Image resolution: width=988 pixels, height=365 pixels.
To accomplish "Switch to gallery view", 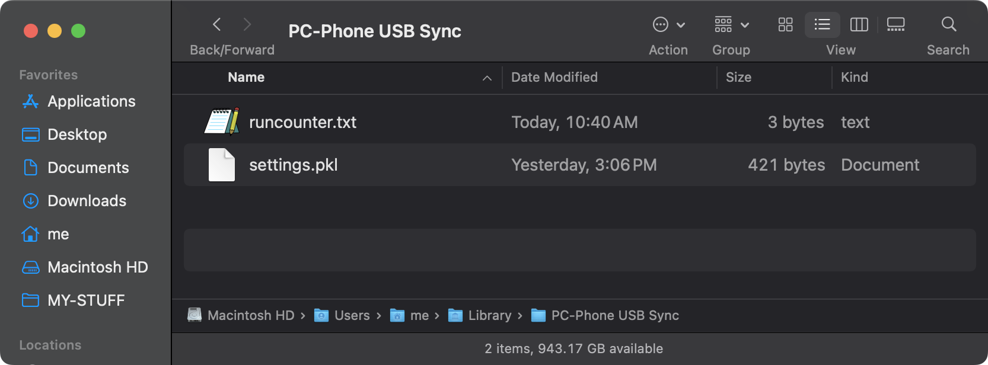I will (895, 24).
